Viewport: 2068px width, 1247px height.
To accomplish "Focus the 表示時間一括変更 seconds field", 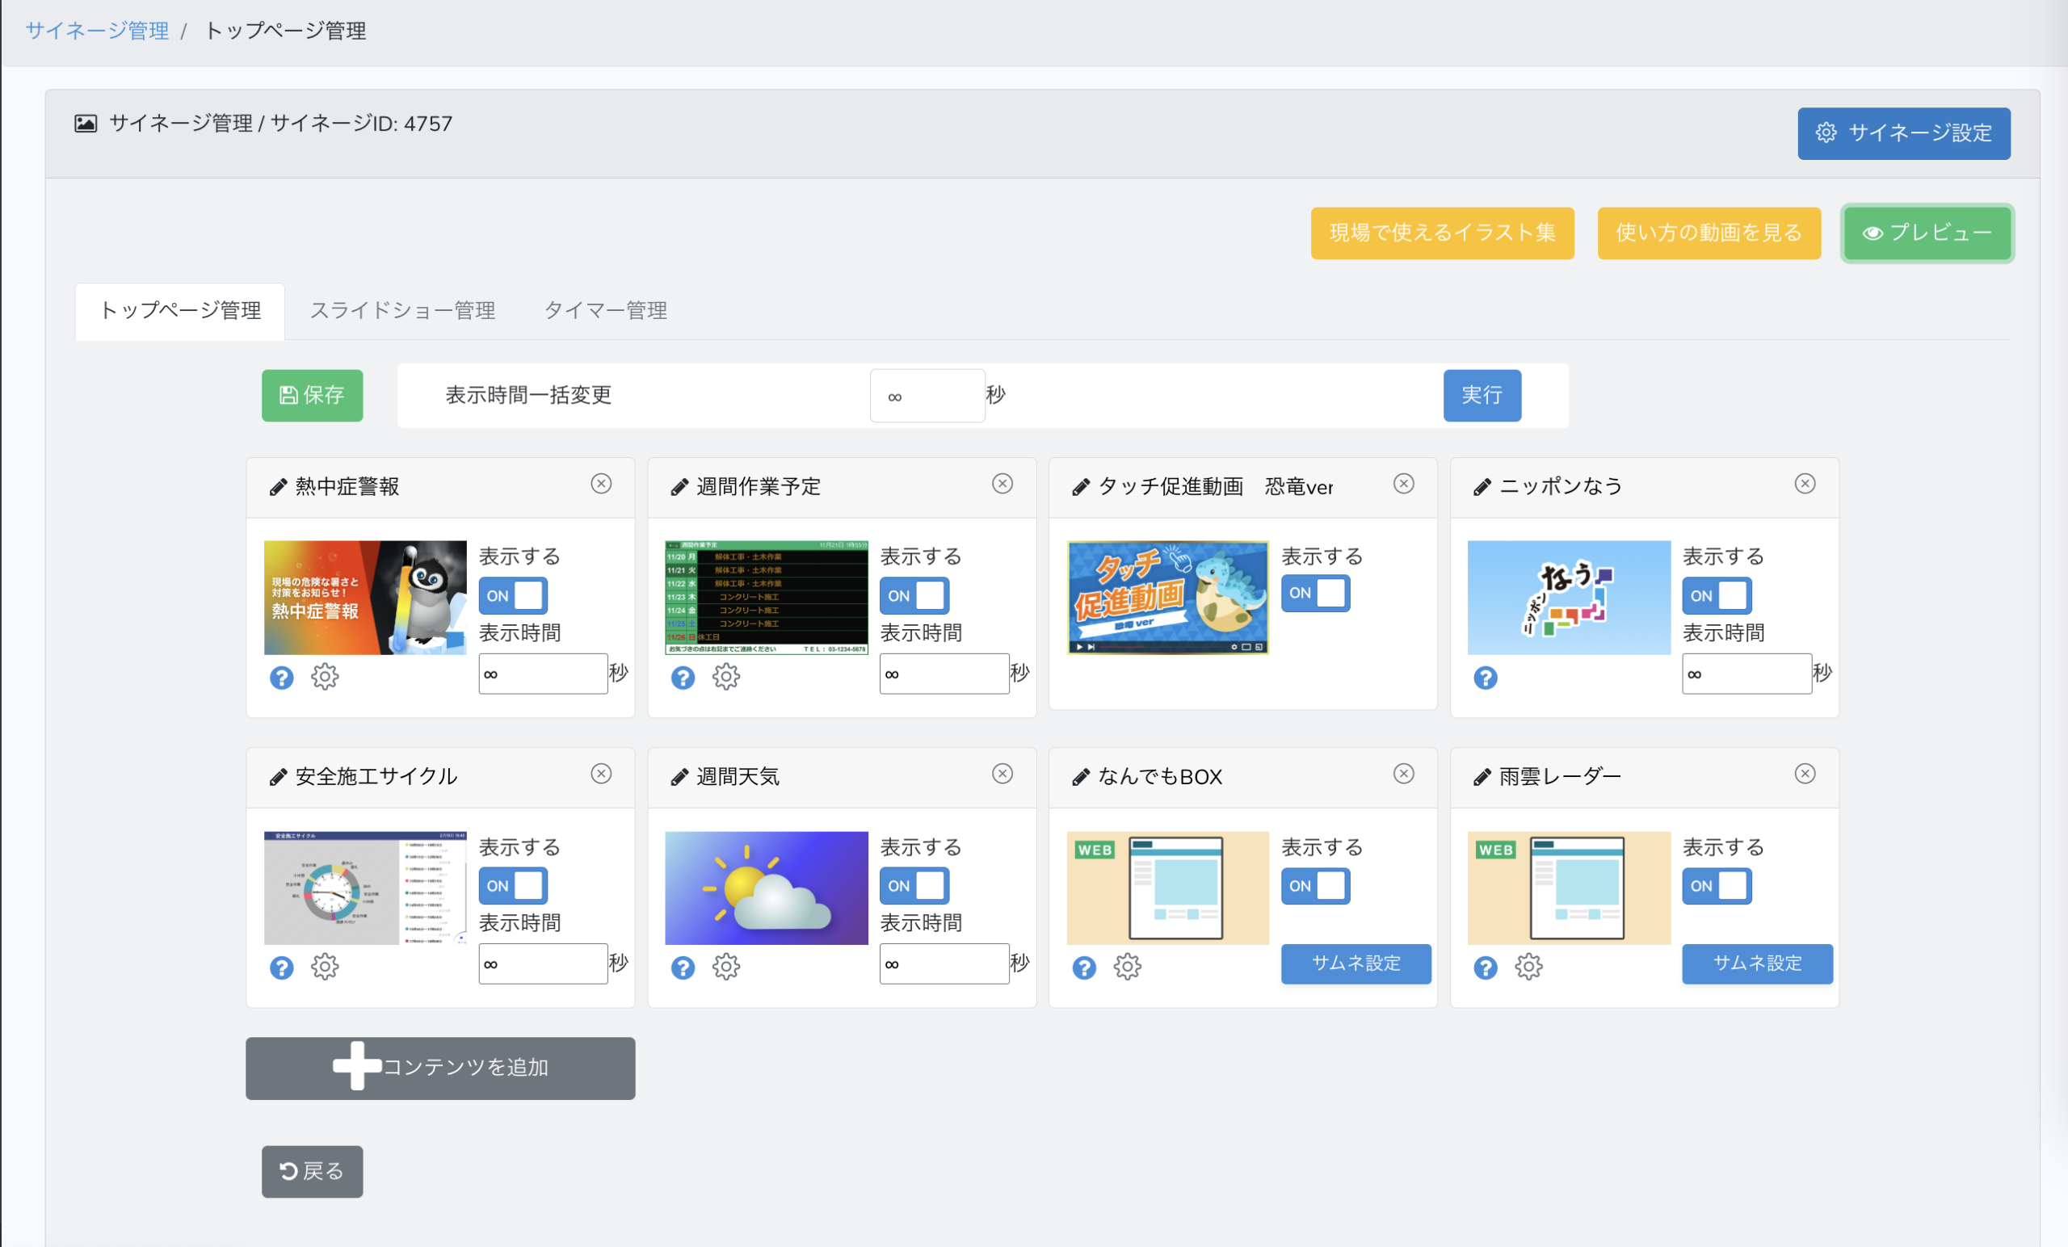I will point(927,396).
